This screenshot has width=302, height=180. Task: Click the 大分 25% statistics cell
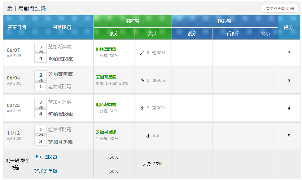pos(153,164)
